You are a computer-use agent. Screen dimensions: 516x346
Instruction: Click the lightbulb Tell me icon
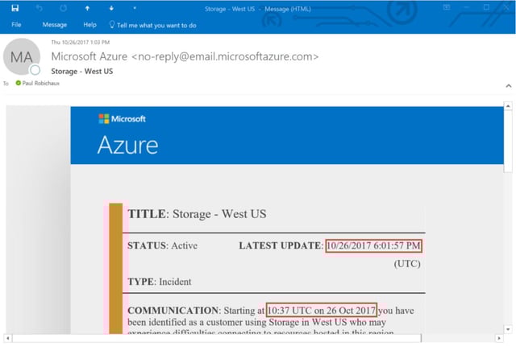coord(112,25)
